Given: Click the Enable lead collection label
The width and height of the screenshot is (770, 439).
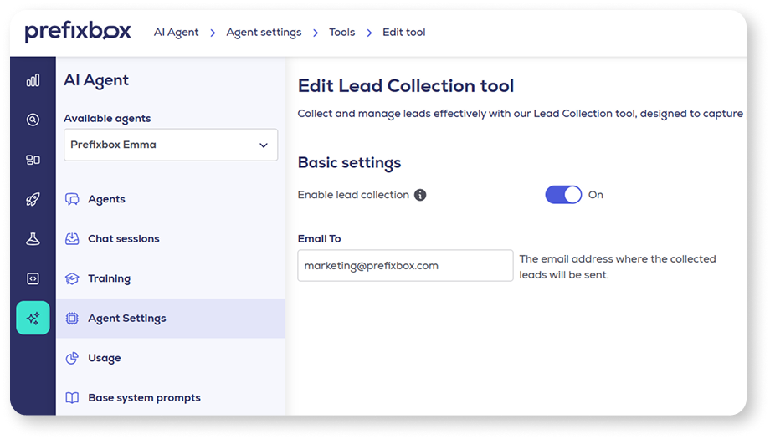Looking at the screenshot, I should click(353, 195).
